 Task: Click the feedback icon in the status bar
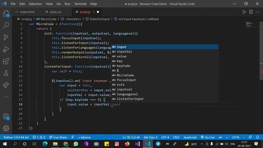tap(250, 137)
